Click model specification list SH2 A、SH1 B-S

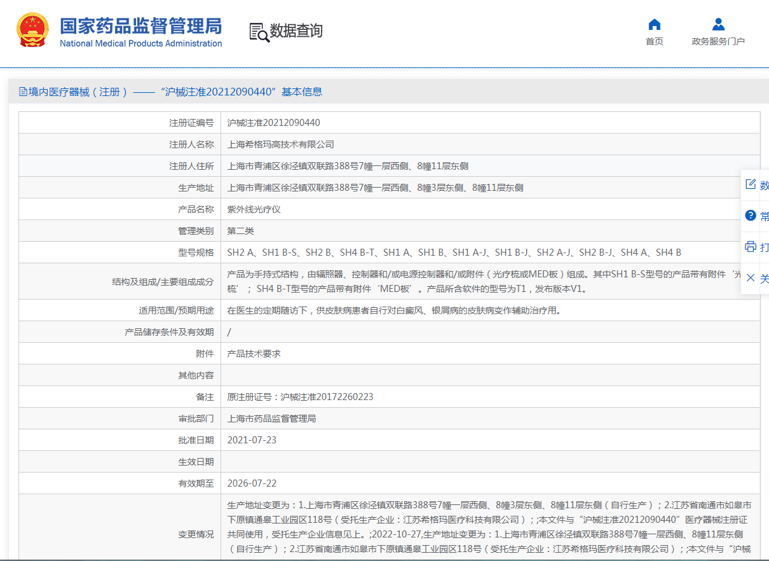pos(454,253)
